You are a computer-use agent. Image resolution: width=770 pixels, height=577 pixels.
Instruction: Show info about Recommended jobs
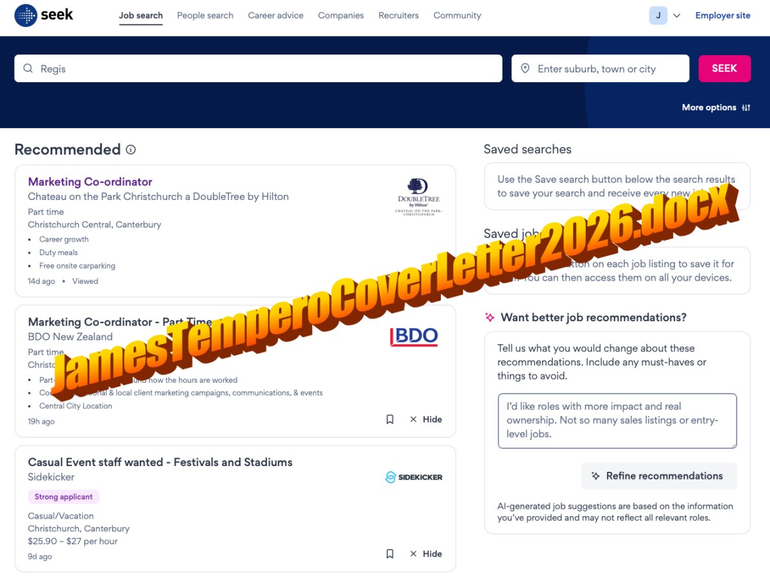[x=131, y=150]
